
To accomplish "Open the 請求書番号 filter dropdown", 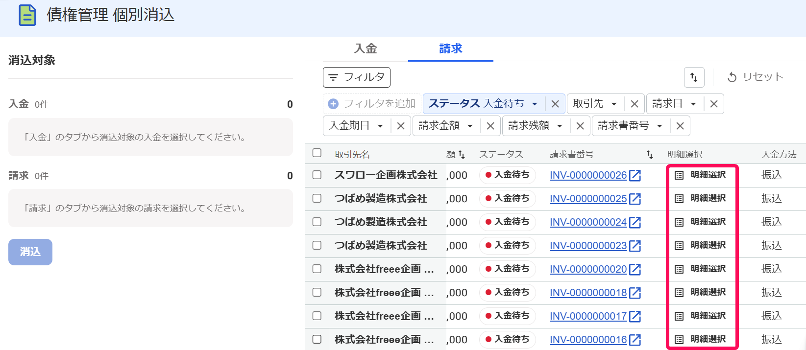I will [630, 126].
